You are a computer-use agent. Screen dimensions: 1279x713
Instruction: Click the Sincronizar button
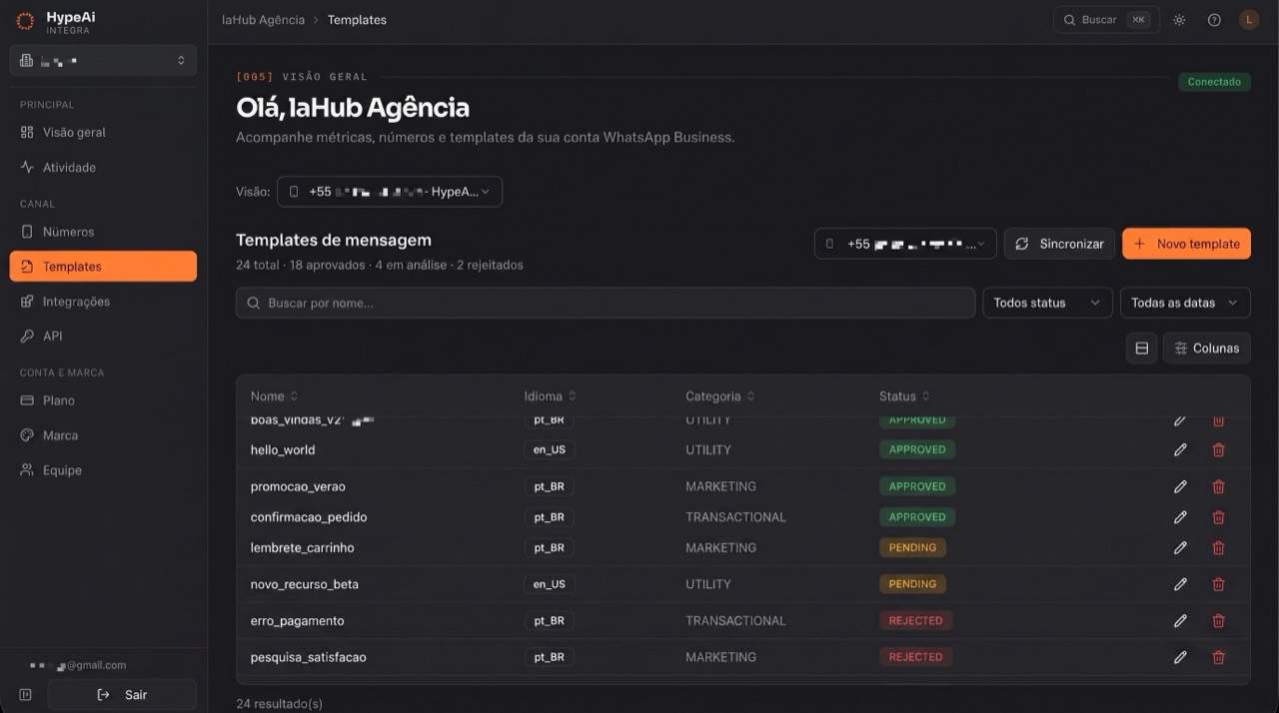1059,244
